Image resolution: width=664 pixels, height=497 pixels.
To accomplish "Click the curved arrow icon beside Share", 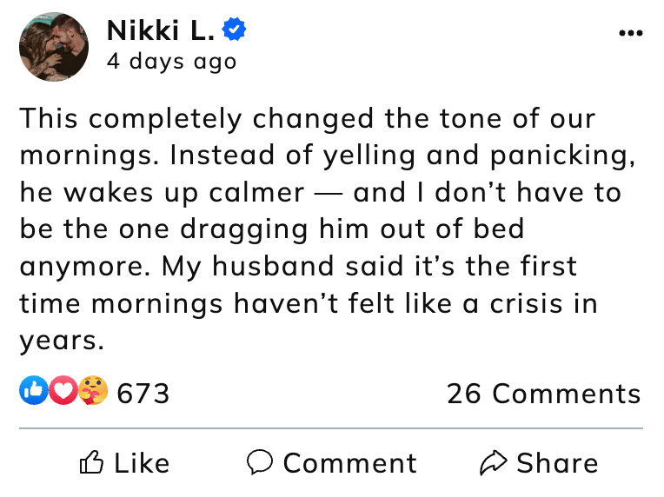I will tap(493, 462).
